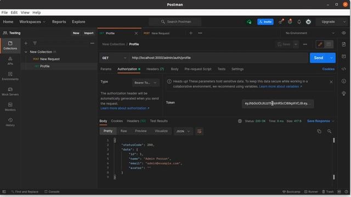Switch to Test Results response tab
Image resolution: width=351 pixels, height=197 pixels.
tap(158, 121)
